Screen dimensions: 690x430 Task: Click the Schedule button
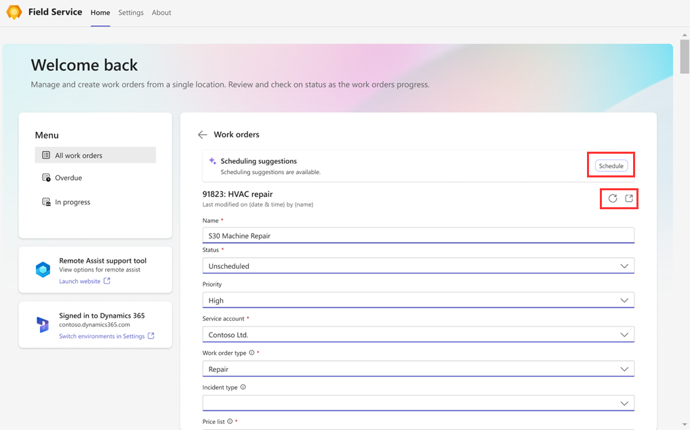(x=611, y=166)
